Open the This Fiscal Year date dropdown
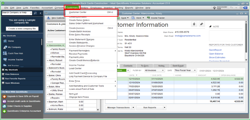 [x=185, y=70]
